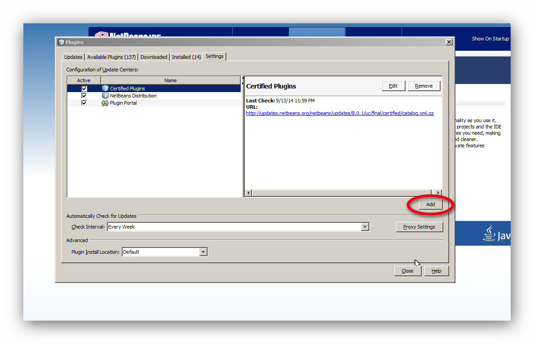Open the Plugin Install Location dropdown arrow
The image size is (534, 344).
(203, 252)
